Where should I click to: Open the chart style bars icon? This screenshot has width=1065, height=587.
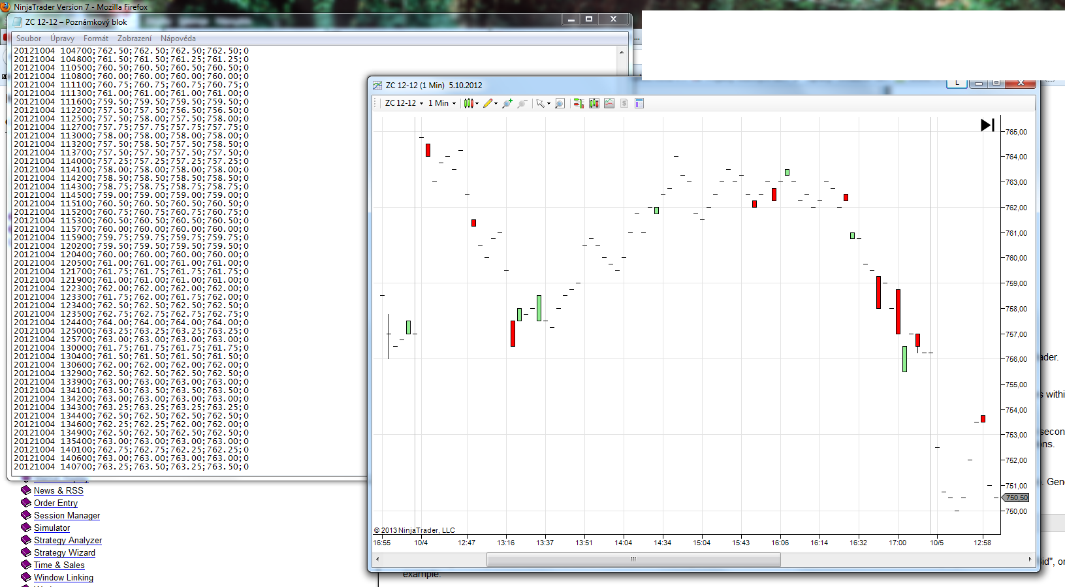coord(468,103)
